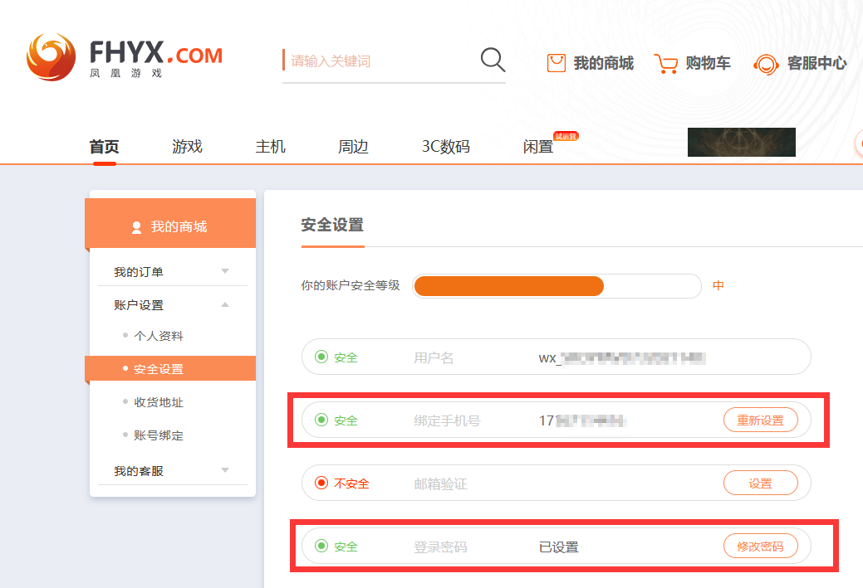The height and width of the screenshot is (588, 863).
Task: Open the shopping cart icon
Action: pyautogui.click(x=666, y=63)
